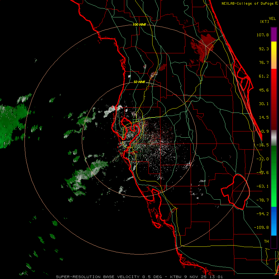The height and width of the screenshot is (279, 279).
Task: Click the 45.6 legend value
Action: (x=264, y=90)
